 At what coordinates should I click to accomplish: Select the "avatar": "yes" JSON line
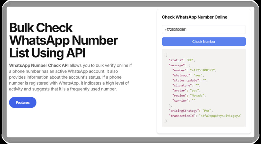(x=186, y=91)
